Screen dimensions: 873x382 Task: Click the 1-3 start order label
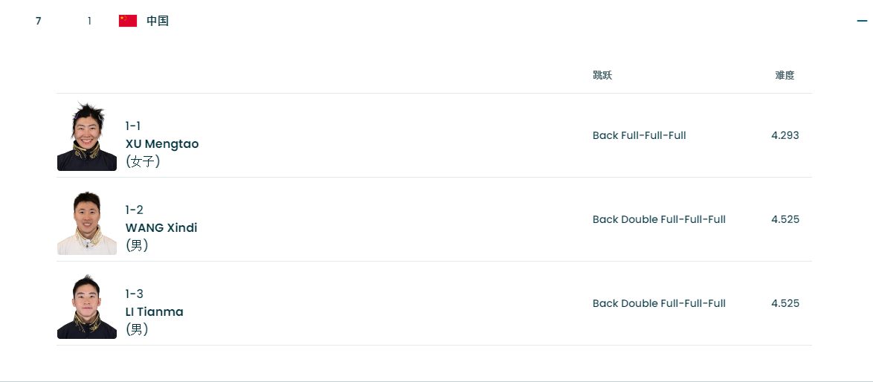tap(134, 294)
